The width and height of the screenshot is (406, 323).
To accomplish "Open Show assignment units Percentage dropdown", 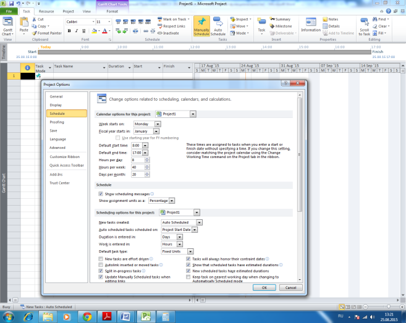I will click(x=172, y=201).
